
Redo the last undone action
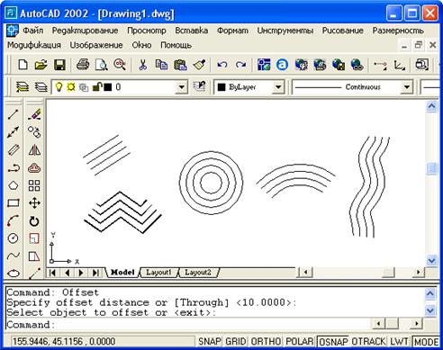click(240, 65)
